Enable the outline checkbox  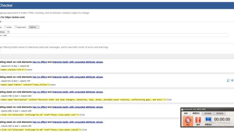(x=5, y=27)
